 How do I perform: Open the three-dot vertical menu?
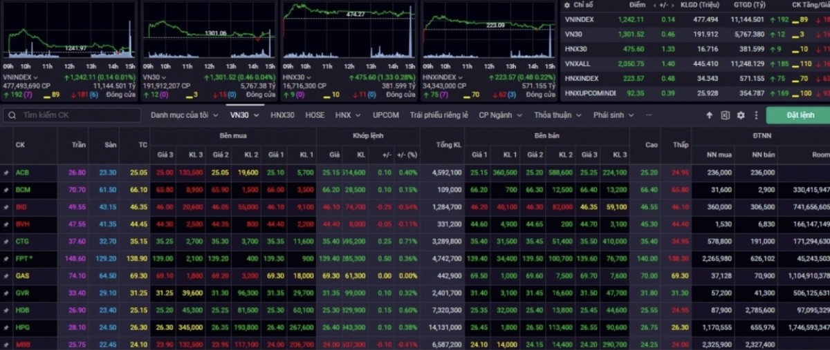755,115
